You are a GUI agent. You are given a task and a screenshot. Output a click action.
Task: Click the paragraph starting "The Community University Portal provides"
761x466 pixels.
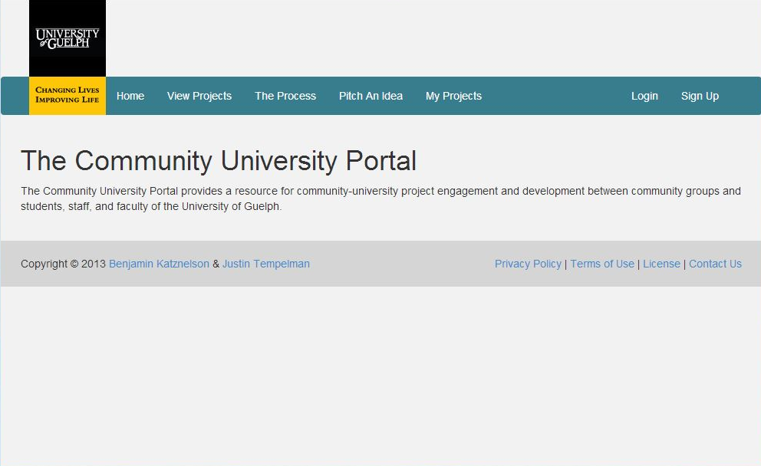380,199
